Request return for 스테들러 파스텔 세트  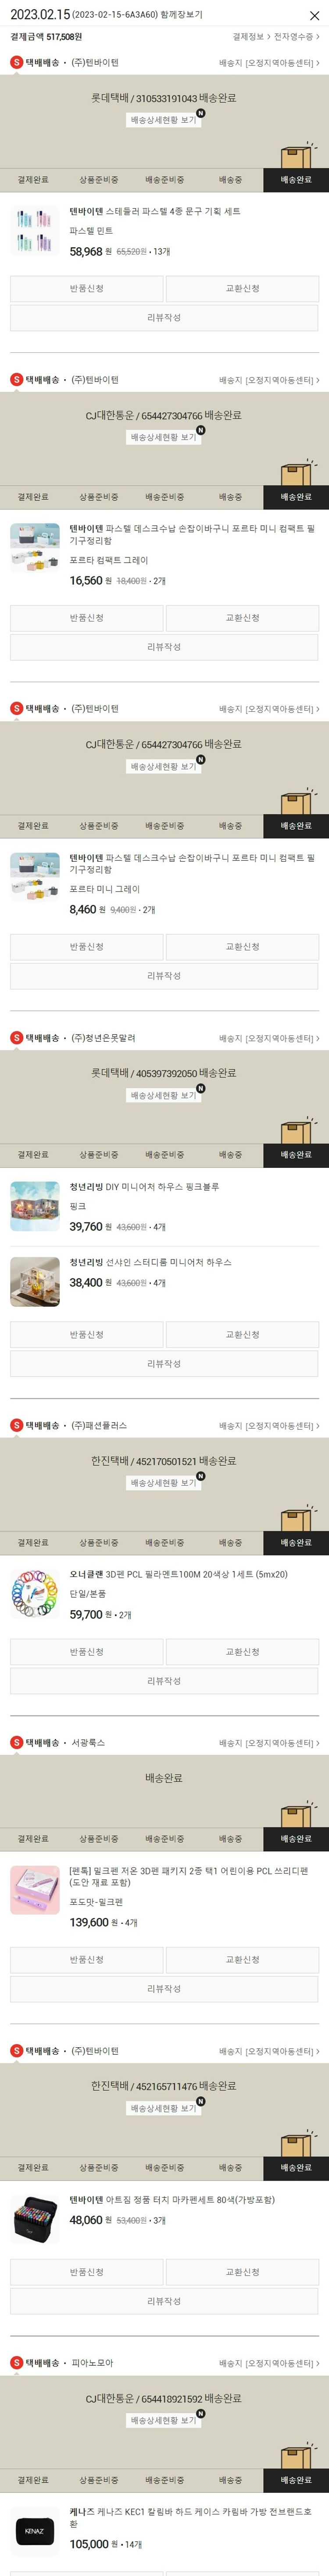click(87, 289)
